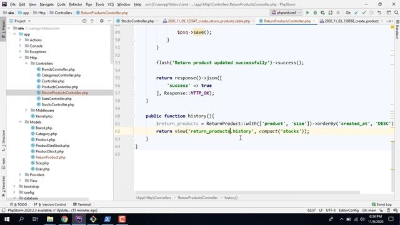Open Windows Start menu
The image size is (400, 225).
coord(7,219)
